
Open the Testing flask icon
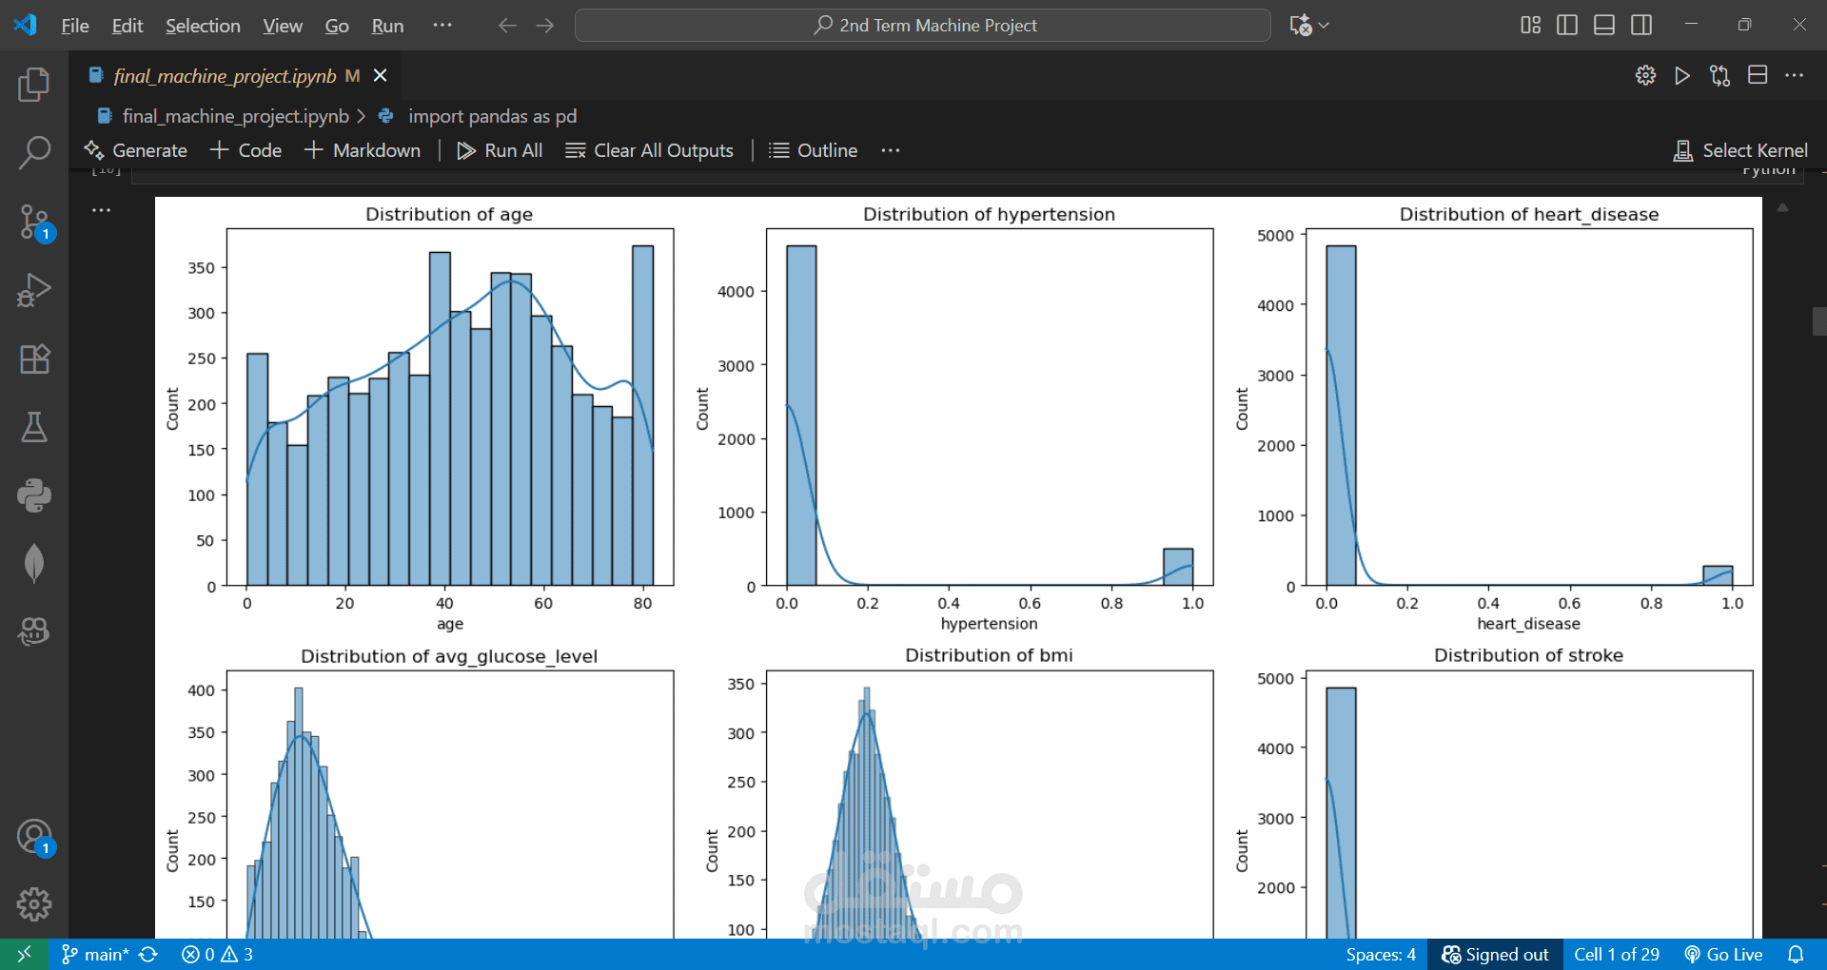[x=34, y=427]
